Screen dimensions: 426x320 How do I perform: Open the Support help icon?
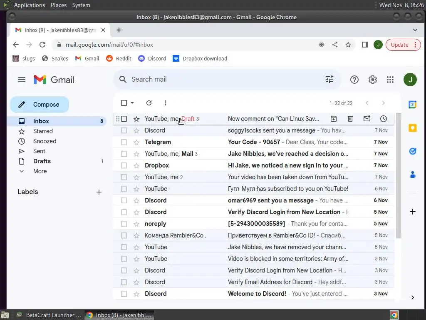354,80
